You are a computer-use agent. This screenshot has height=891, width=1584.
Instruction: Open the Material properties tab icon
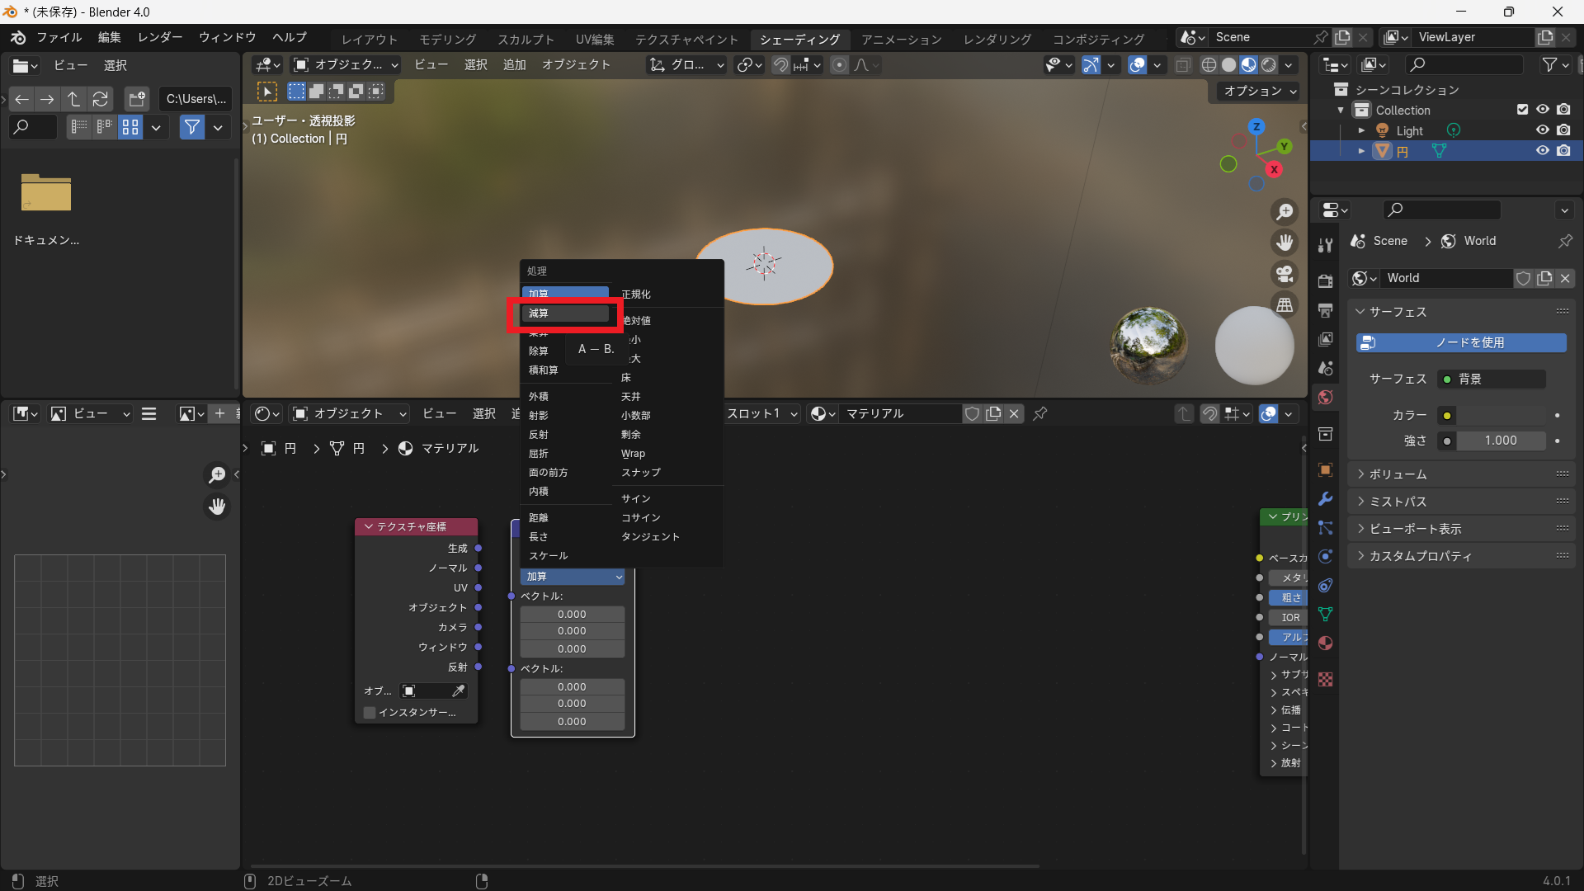coord(1326,643)
